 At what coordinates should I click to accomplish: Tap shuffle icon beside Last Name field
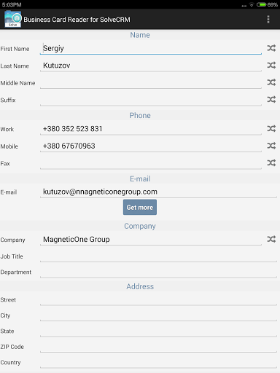point(271,65)
